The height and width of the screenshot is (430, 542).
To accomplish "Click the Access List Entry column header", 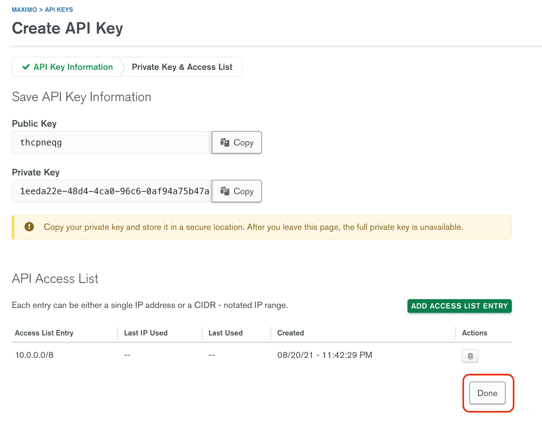I will click(x=44, y=333).
